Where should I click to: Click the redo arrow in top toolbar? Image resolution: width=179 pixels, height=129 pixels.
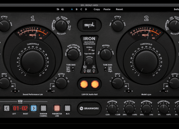(63, 9)
